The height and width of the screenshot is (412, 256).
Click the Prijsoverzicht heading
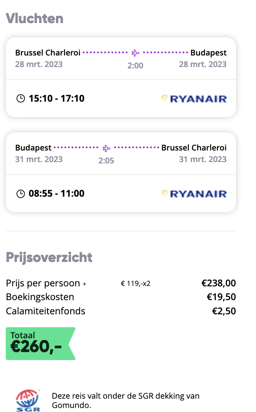pos(49,257)
